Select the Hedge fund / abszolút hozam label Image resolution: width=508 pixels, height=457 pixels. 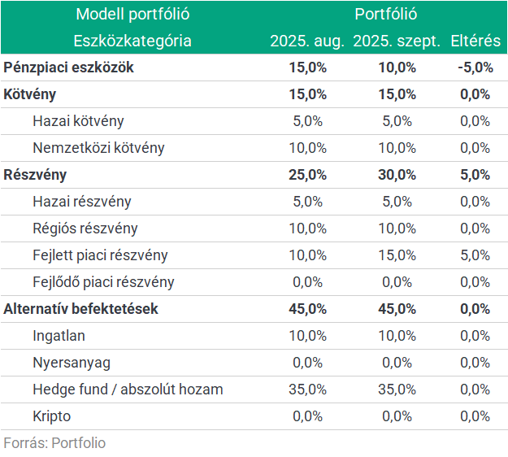tap(128, 390)
